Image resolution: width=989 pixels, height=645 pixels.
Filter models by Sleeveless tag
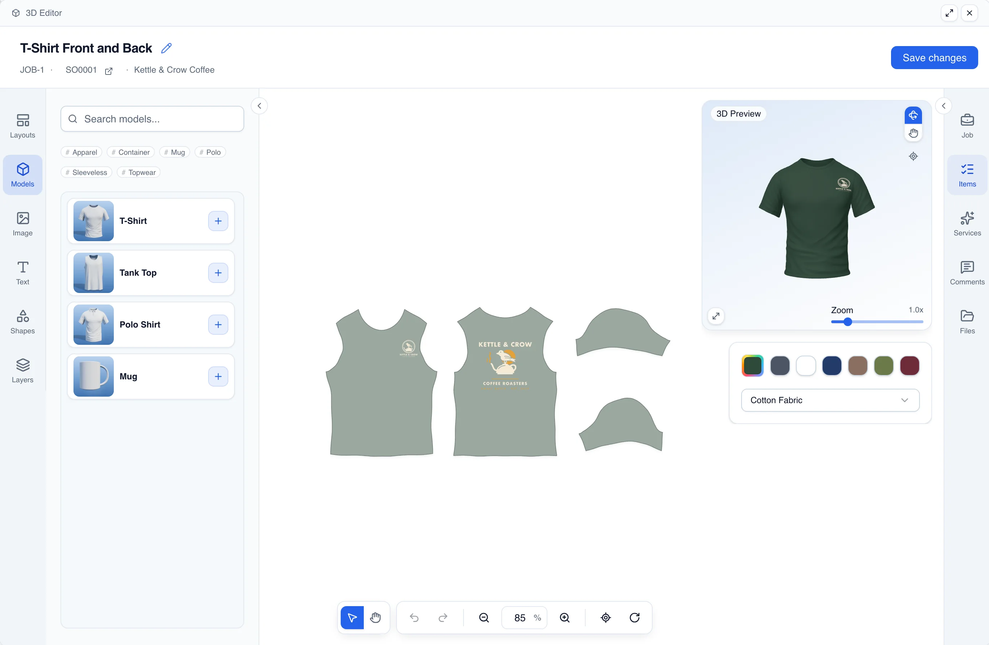point(86,172)
